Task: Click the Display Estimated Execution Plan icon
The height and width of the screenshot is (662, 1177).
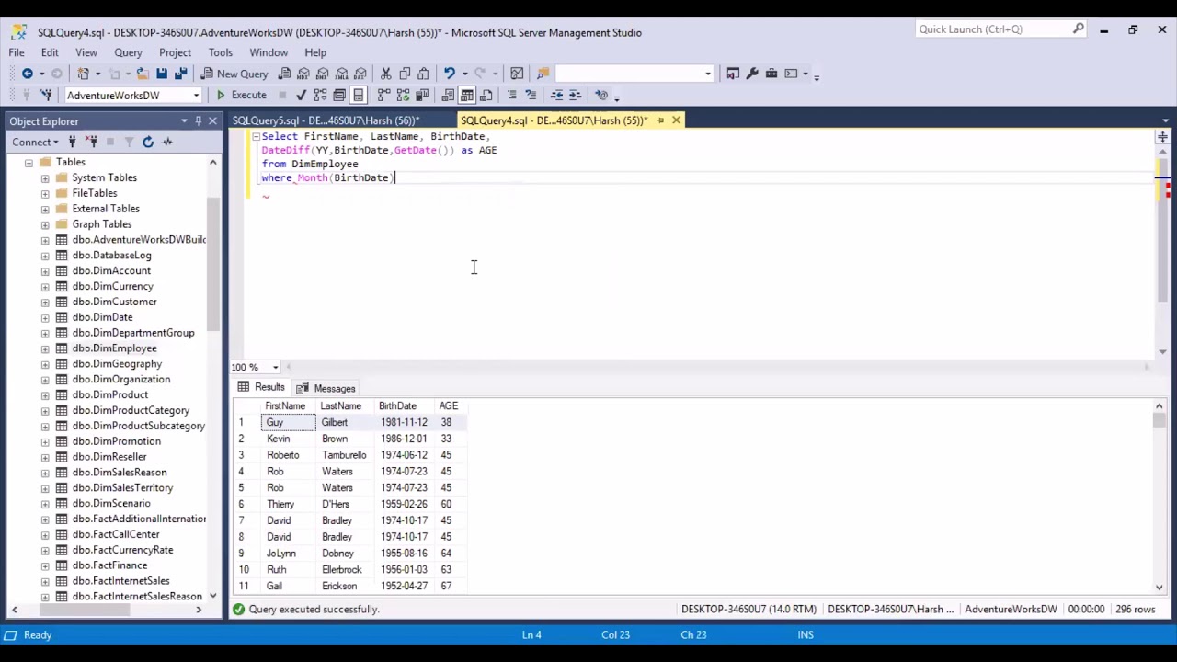Action: 320,95
